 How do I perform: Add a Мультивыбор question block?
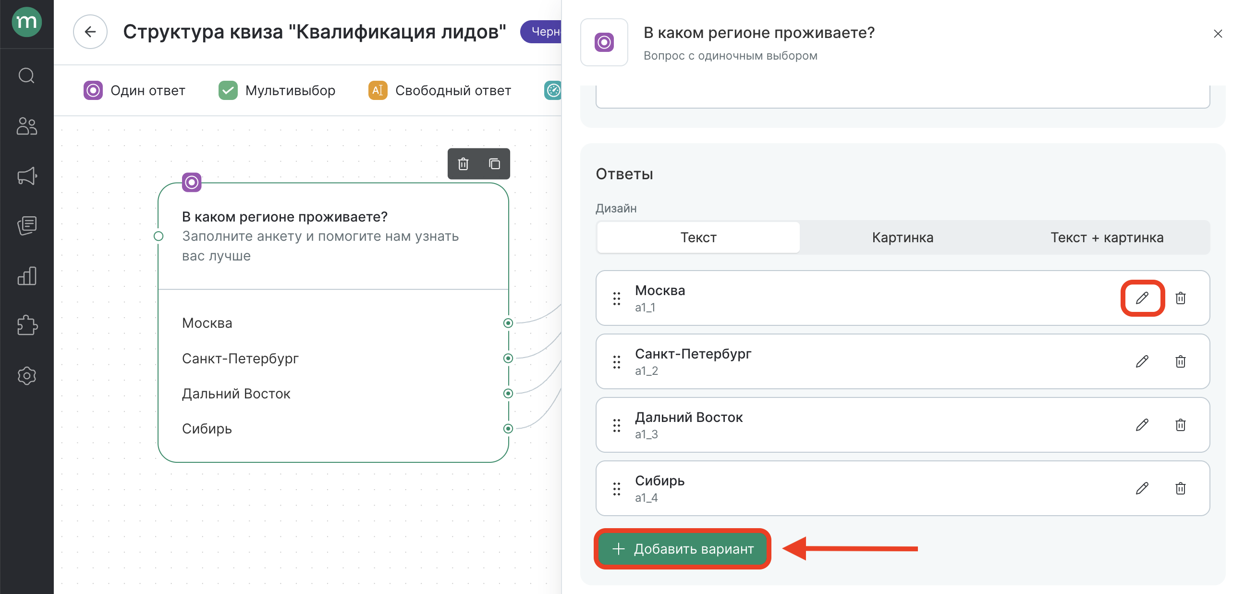point(277,90)
